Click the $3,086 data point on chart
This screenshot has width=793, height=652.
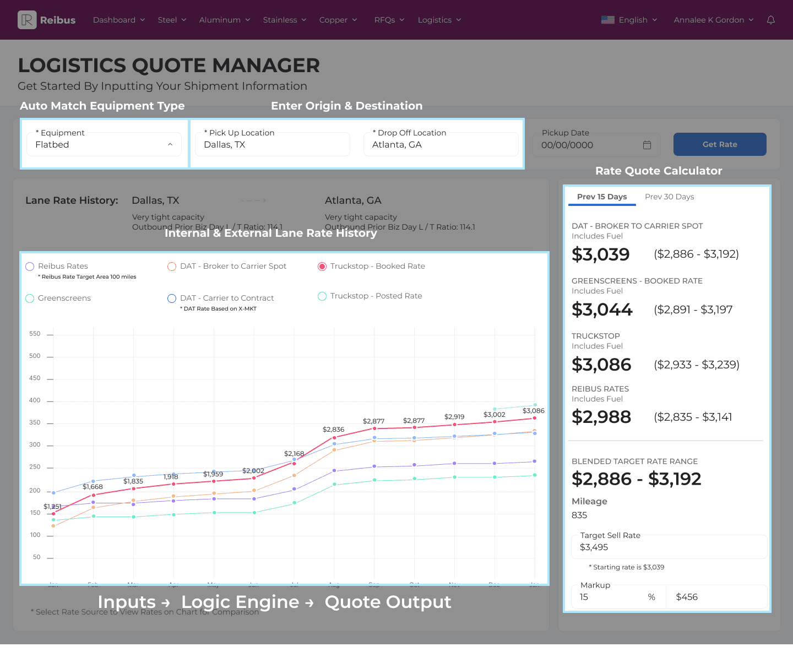[534, 418]
